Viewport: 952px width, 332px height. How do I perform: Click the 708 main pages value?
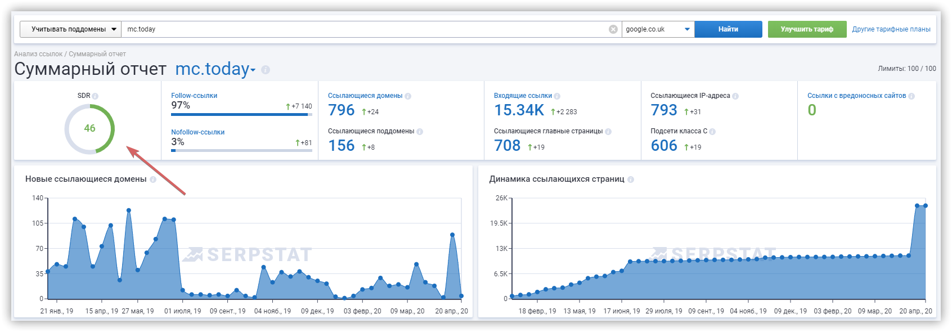pos(508,146)
